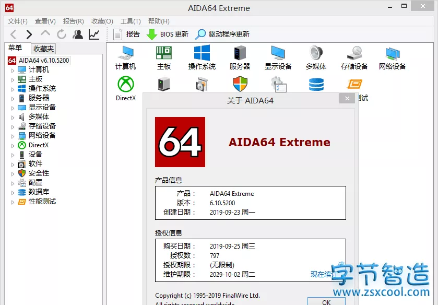Click the person silhouette toolbar icon
The height and width of the screenshot is (305, 438).
point(78,34)
